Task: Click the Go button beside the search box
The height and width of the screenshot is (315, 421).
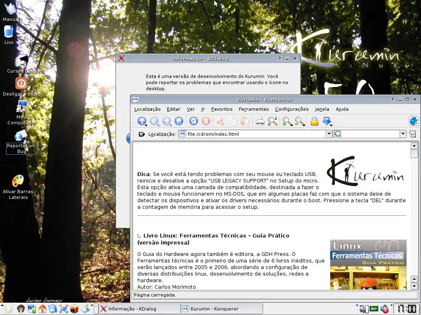Action: tap(413, 134)
